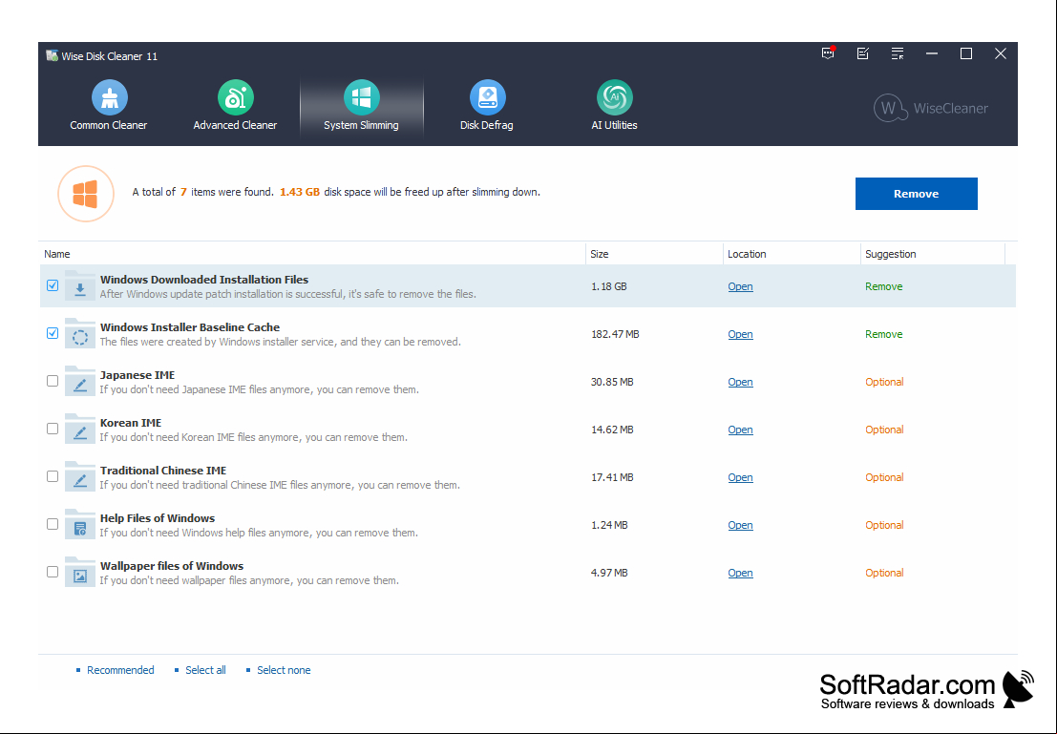Click the Location column header
The height and width of the screenshot is (734, 1057).
[x=792, y=254]
